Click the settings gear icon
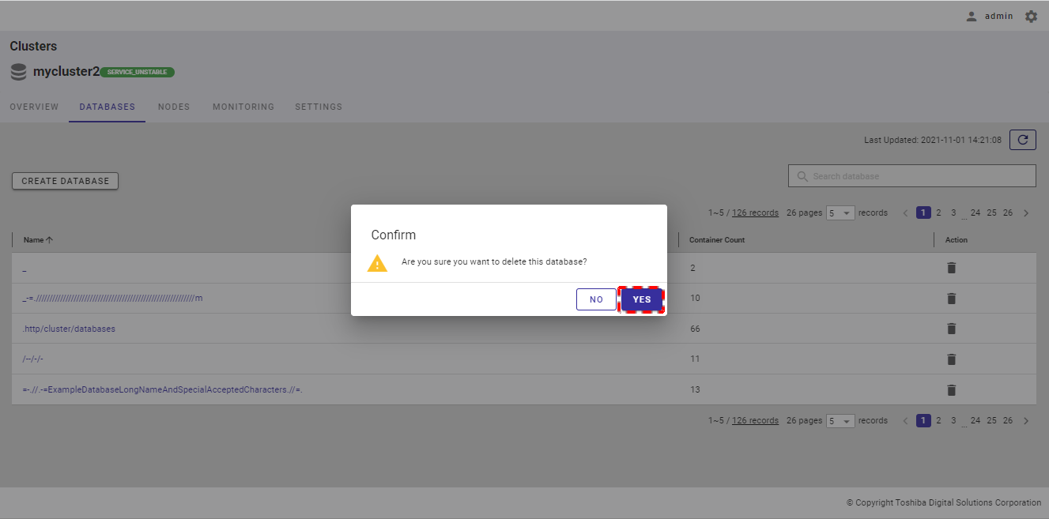This screenshot has width=1049, height=519. point(1031,16)
